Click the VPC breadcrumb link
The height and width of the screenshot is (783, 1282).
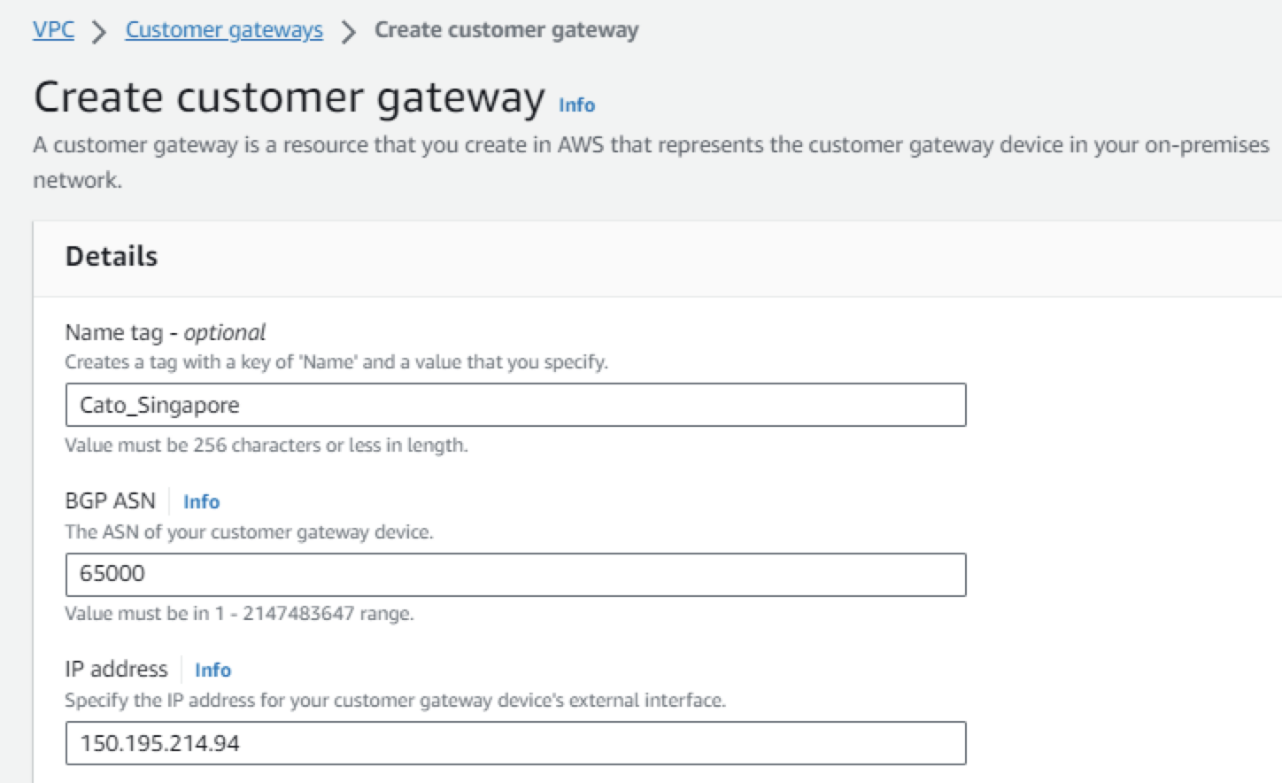tap(53, 30)
